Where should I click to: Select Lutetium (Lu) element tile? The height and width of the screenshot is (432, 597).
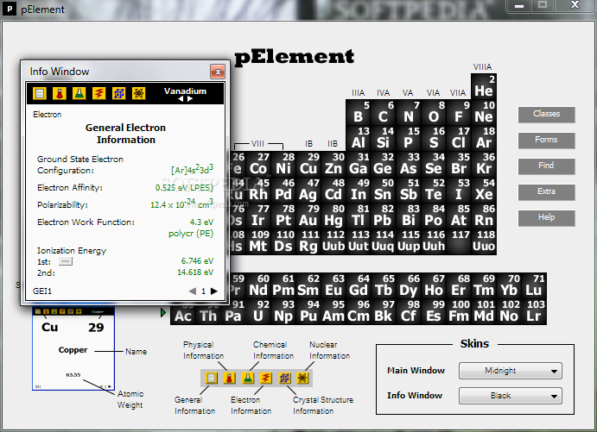534,285
